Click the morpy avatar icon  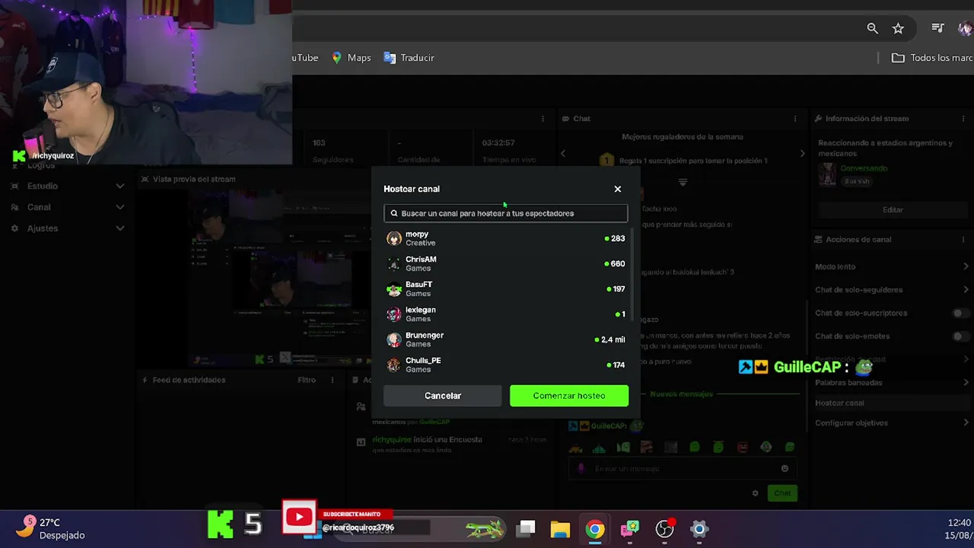[393, 239]
